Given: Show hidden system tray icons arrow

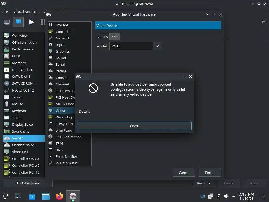Looking at the screenshot, I should coord(234,196).
